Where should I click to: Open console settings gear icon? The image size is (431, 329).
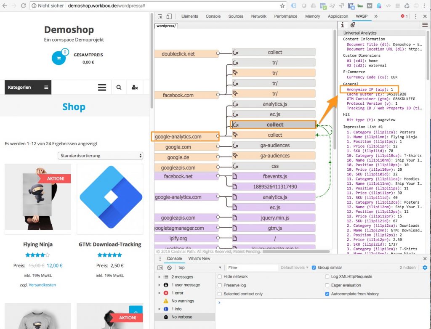[x=425, y=268]
